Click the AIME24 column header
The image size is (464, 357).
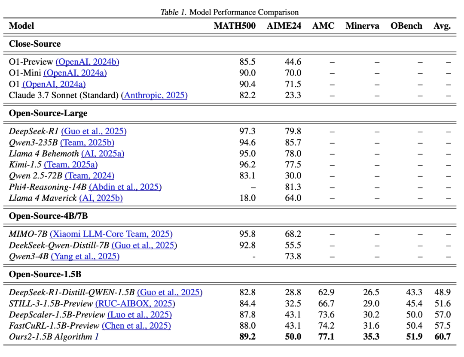coord(284,26)
